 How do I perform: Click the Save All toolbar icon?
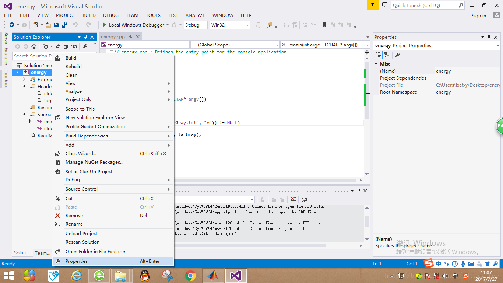tap(64, 25)
